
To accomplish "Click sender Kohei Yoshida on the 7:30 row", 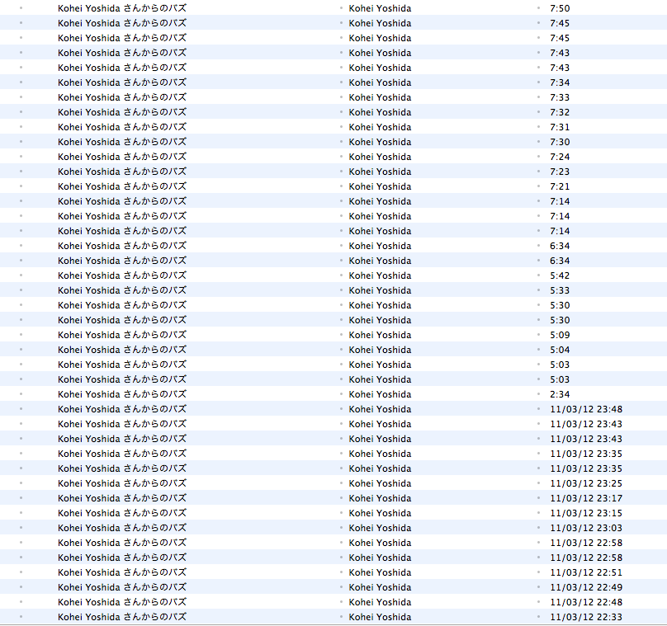I will (380, 142).
